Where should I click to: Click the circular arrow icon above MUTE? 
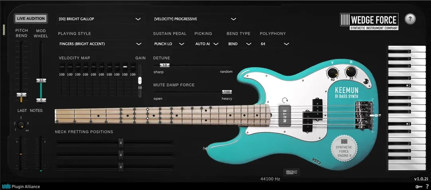(x=285, y=100)
